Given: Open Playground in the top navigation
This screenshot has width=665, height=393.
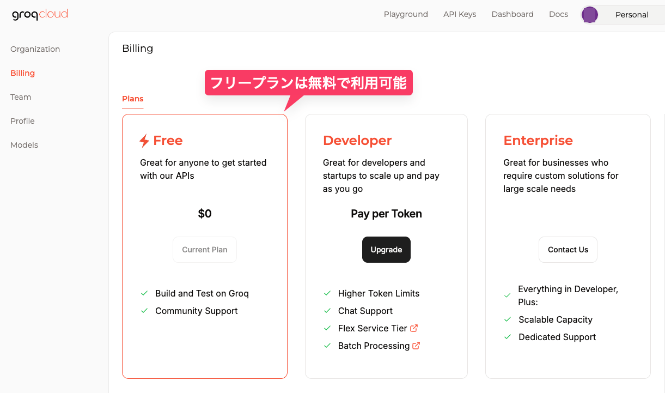Looking at the screenshot, I should pyautogui.click(x=406, y=14).
